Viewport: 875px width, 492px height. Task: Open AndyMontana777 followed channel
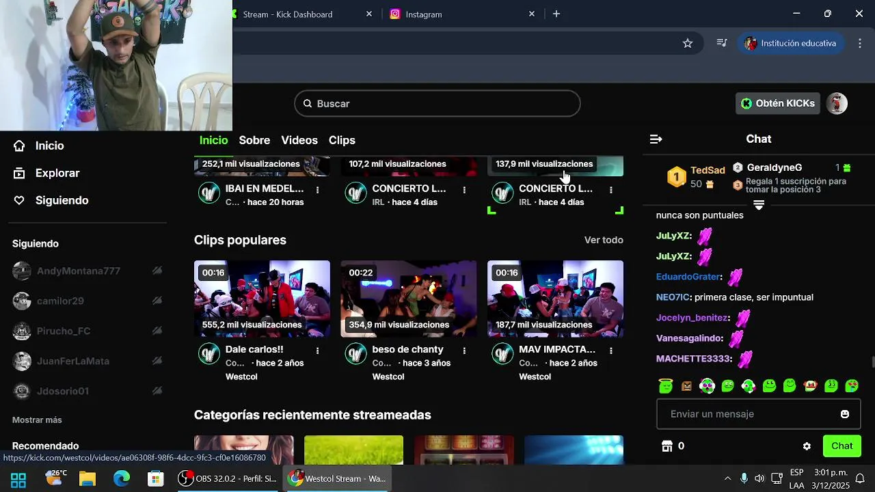coord(89,271)
